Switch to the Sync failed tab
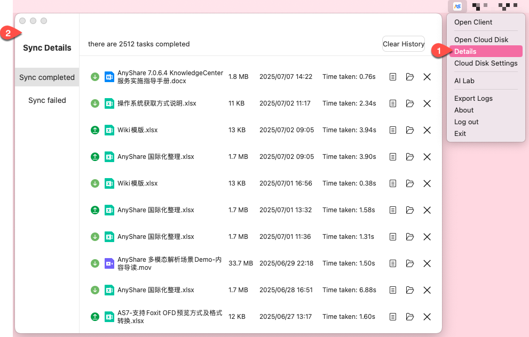 (x=47, y=100)
